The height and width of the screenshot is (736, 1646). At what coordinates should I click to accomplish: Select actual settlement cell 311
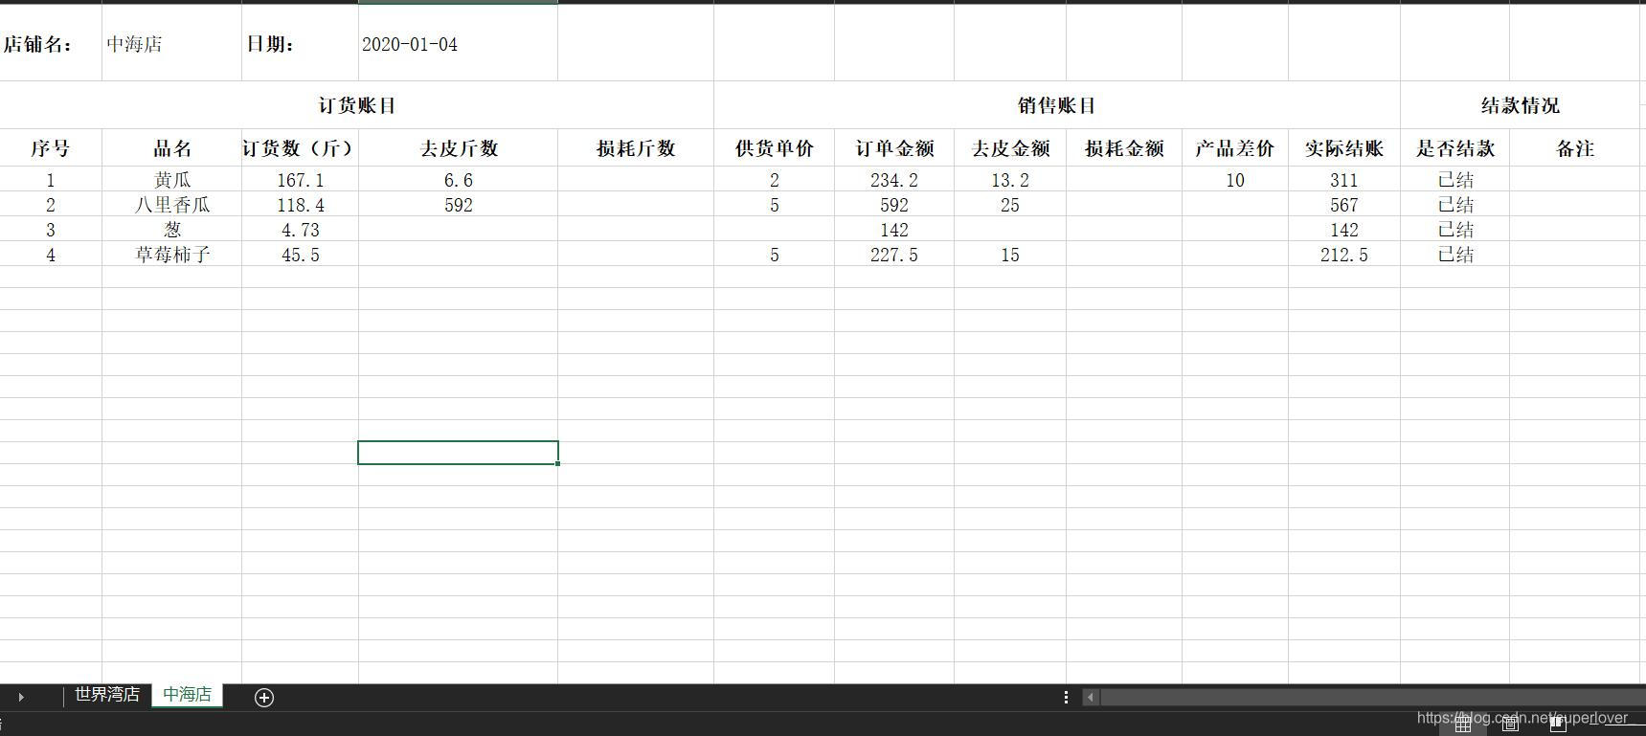[1344, 180]
